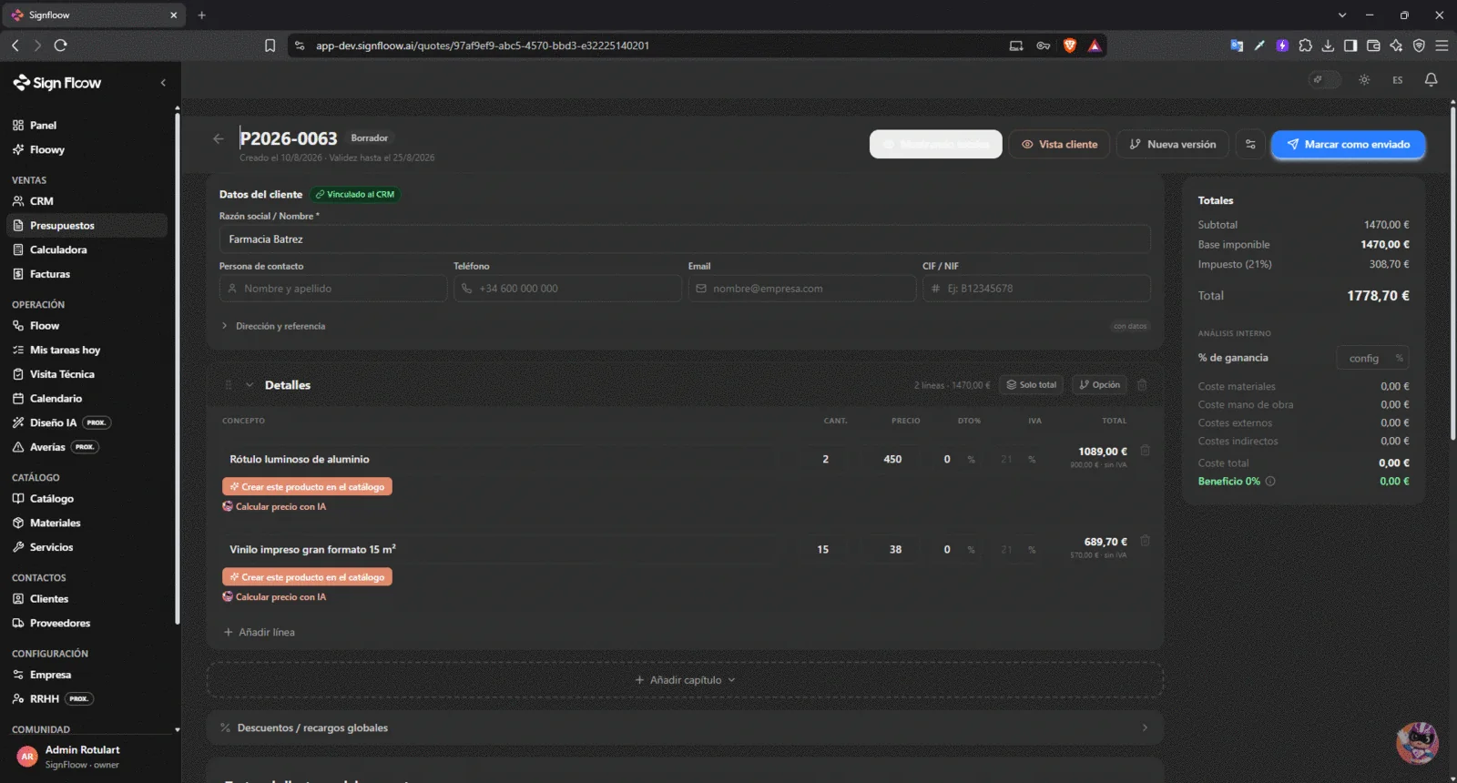Open Calculadora from the sidebar

pyautogui.click(x=87, y=249)
